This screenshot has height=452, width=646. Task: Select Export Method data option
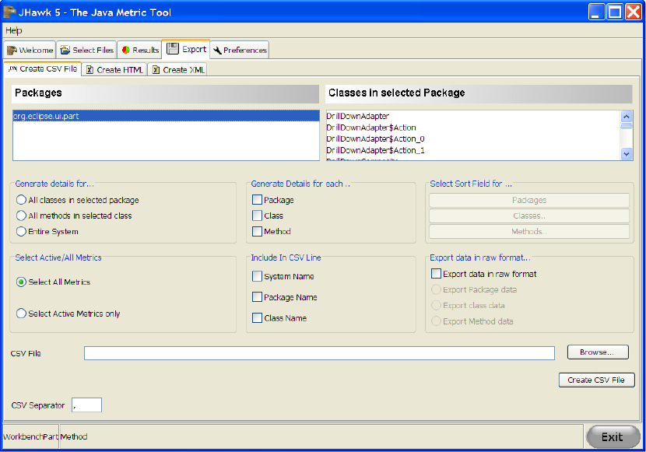[472, 321]
